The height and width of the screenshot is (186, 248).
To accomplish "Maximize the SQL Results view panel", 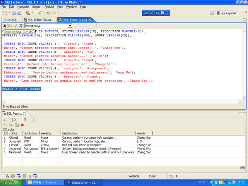I will pos(244,113).
